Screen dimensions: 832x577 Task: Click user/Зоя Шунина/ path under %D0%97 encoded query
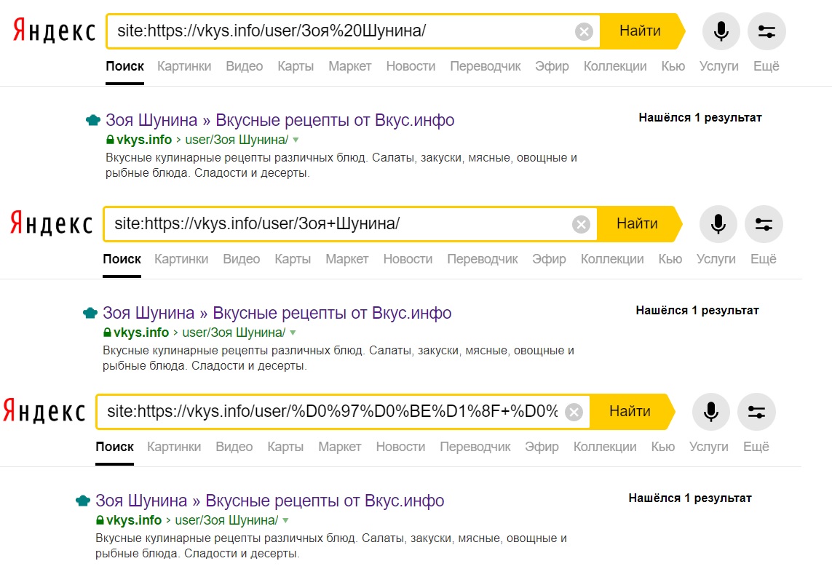coord(226,520)
